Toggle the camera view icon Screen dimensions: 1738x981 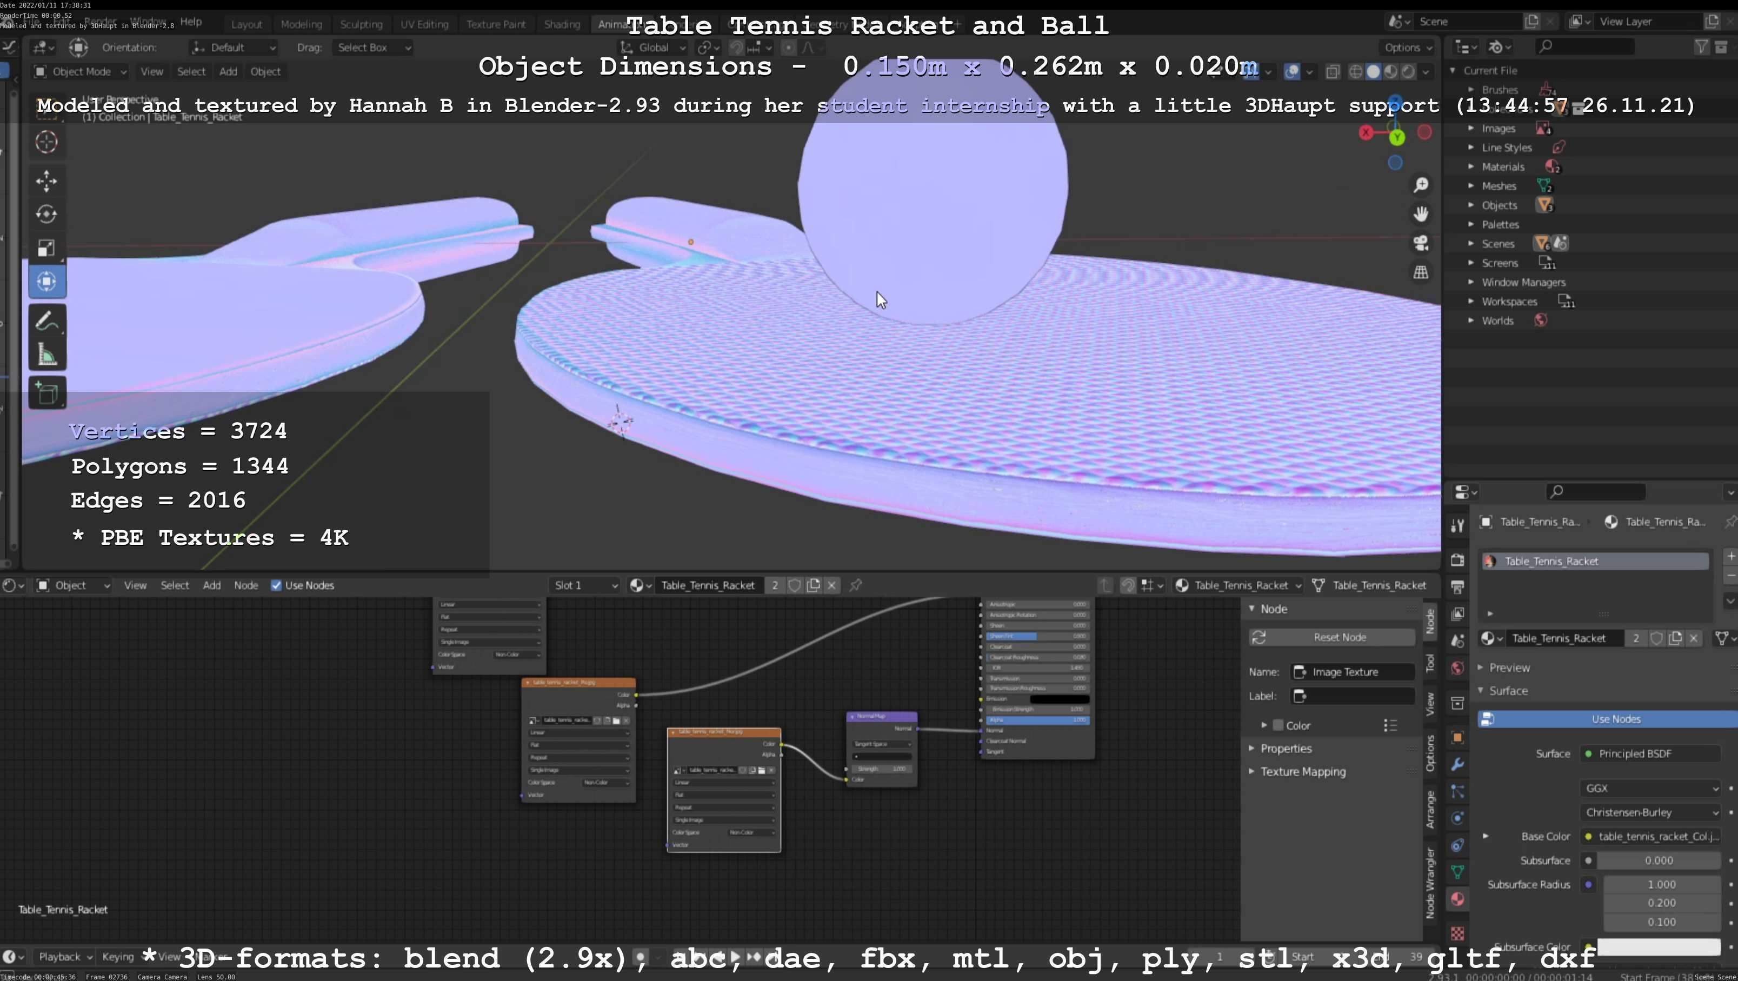[x=1421, y=243]
